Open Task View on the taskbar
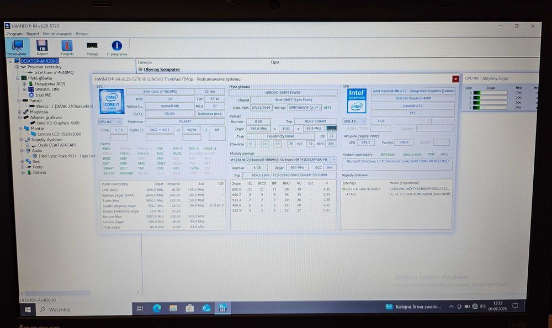Screen dimensions: 552x328 pyautogui.click(x=140, y=308)
